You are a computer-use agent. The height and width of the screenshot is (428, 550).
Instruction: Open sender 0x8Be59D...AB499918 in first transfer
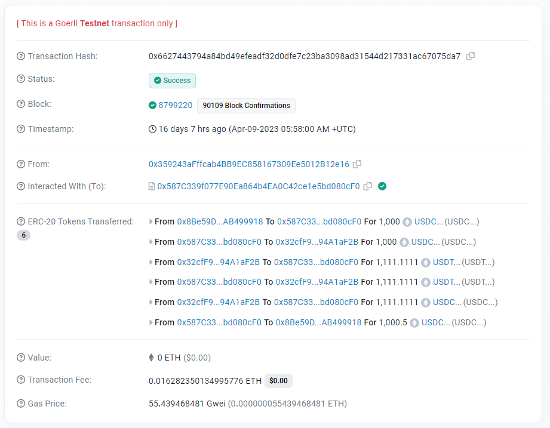click(x=220, y=221)
